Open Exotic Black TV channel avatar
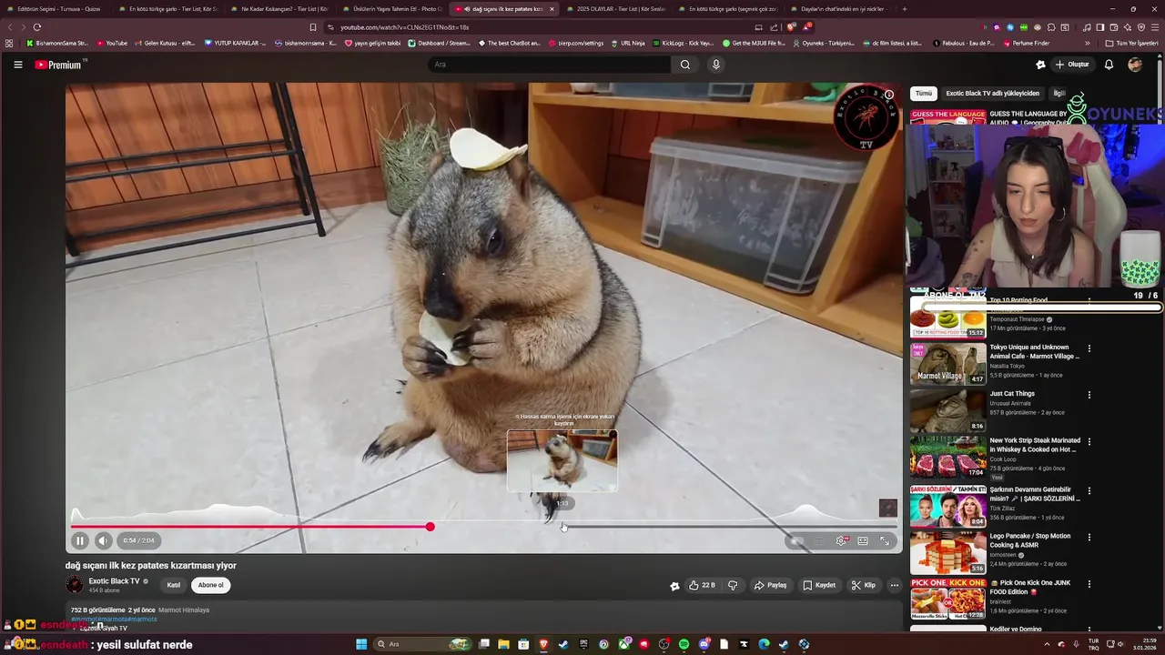1165x655 pixels. pos(75,585)
